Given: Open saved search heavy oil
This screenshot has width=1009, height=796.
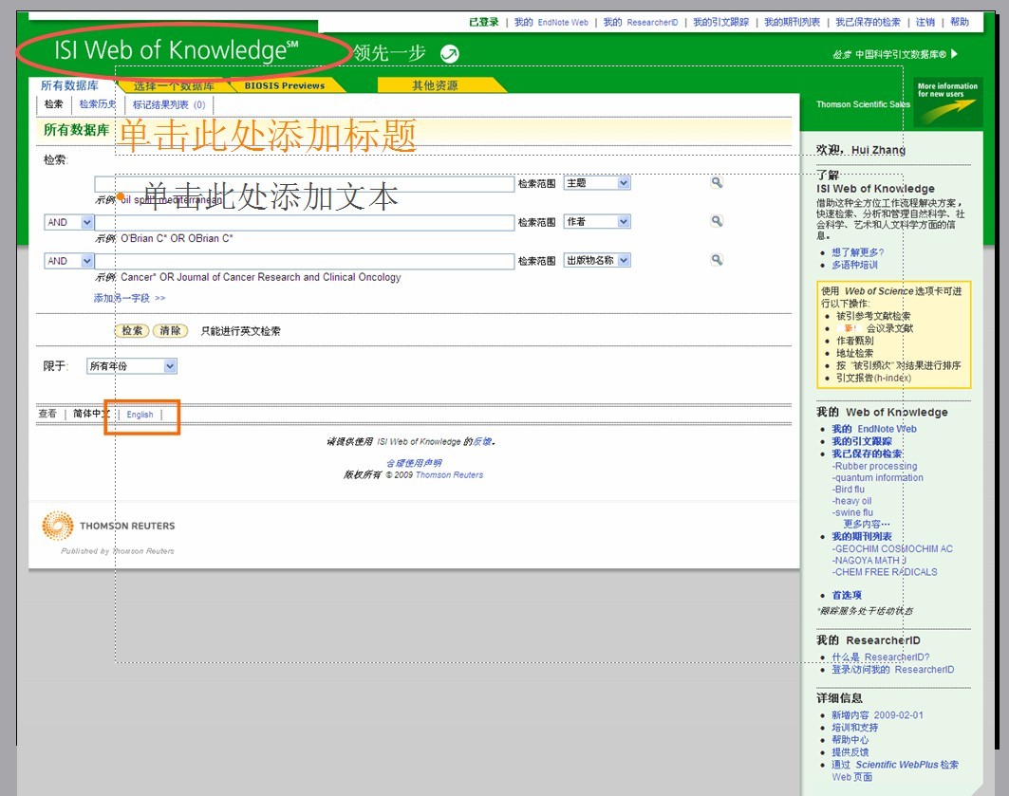Looking at the screenshot, I should tap(852, 501).
